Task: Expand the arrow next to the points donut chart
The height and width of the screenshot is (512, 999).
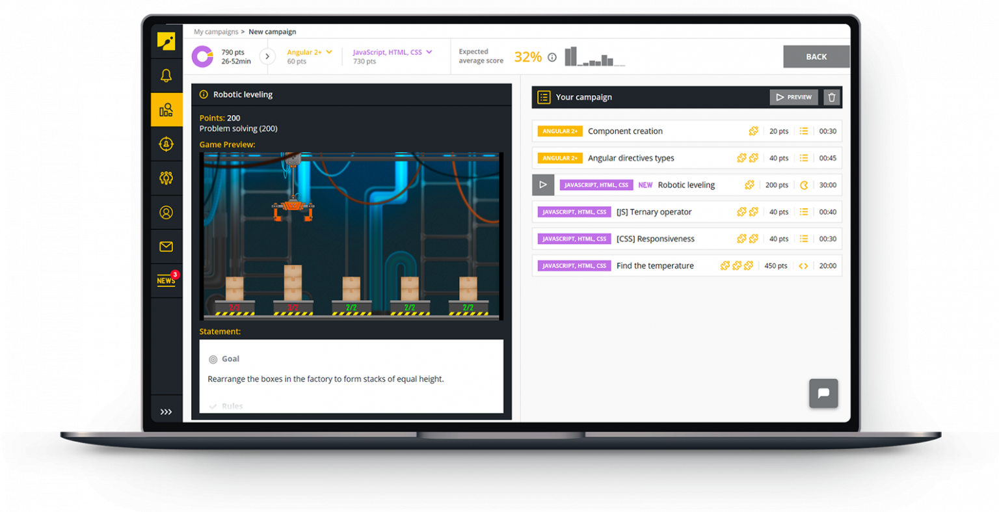Action: pyautogui.click(x=267, y=56)
